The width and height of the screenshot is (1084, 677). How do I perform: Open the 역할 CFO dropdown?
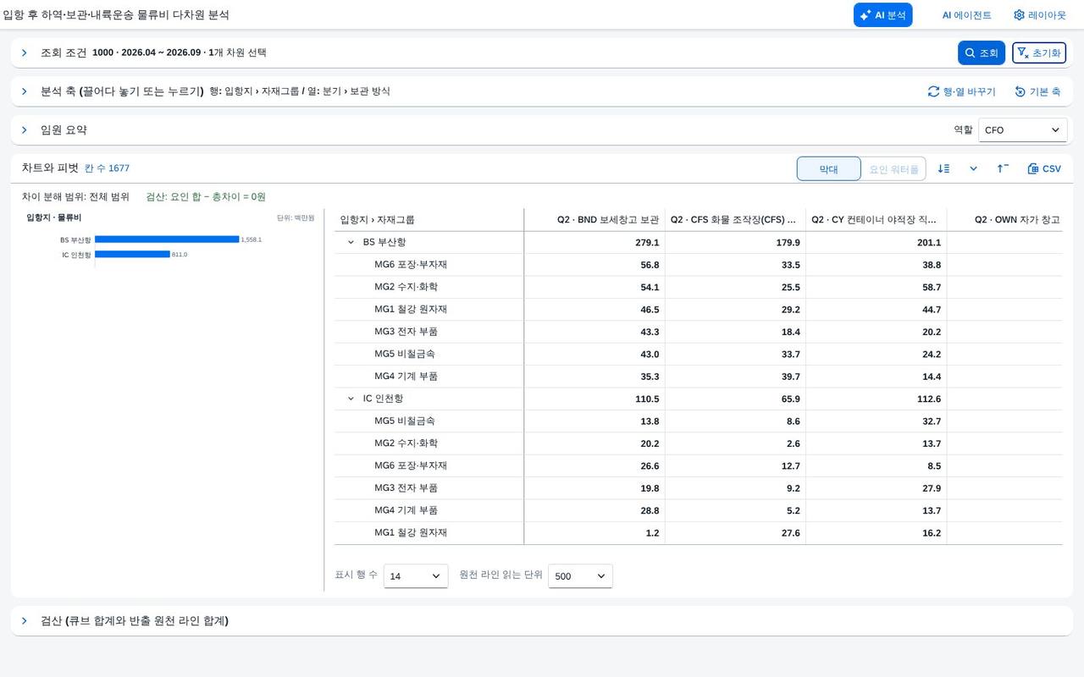click(x=1022, y=130)
